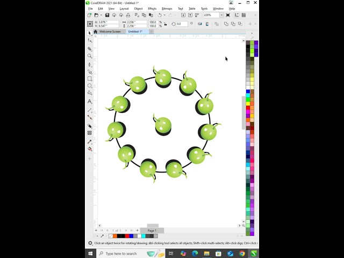Select the Freehand tool
Screen dimensions: 344x258
click(90, 64)
